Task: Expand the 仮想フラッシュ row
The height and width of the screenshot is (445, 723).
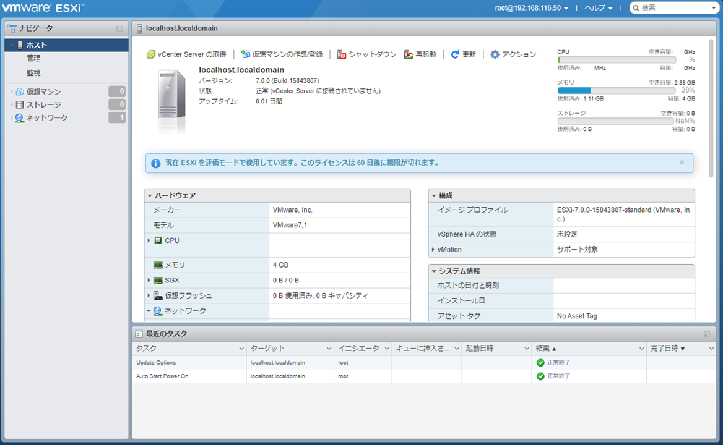Action: [x=149, y=295]
